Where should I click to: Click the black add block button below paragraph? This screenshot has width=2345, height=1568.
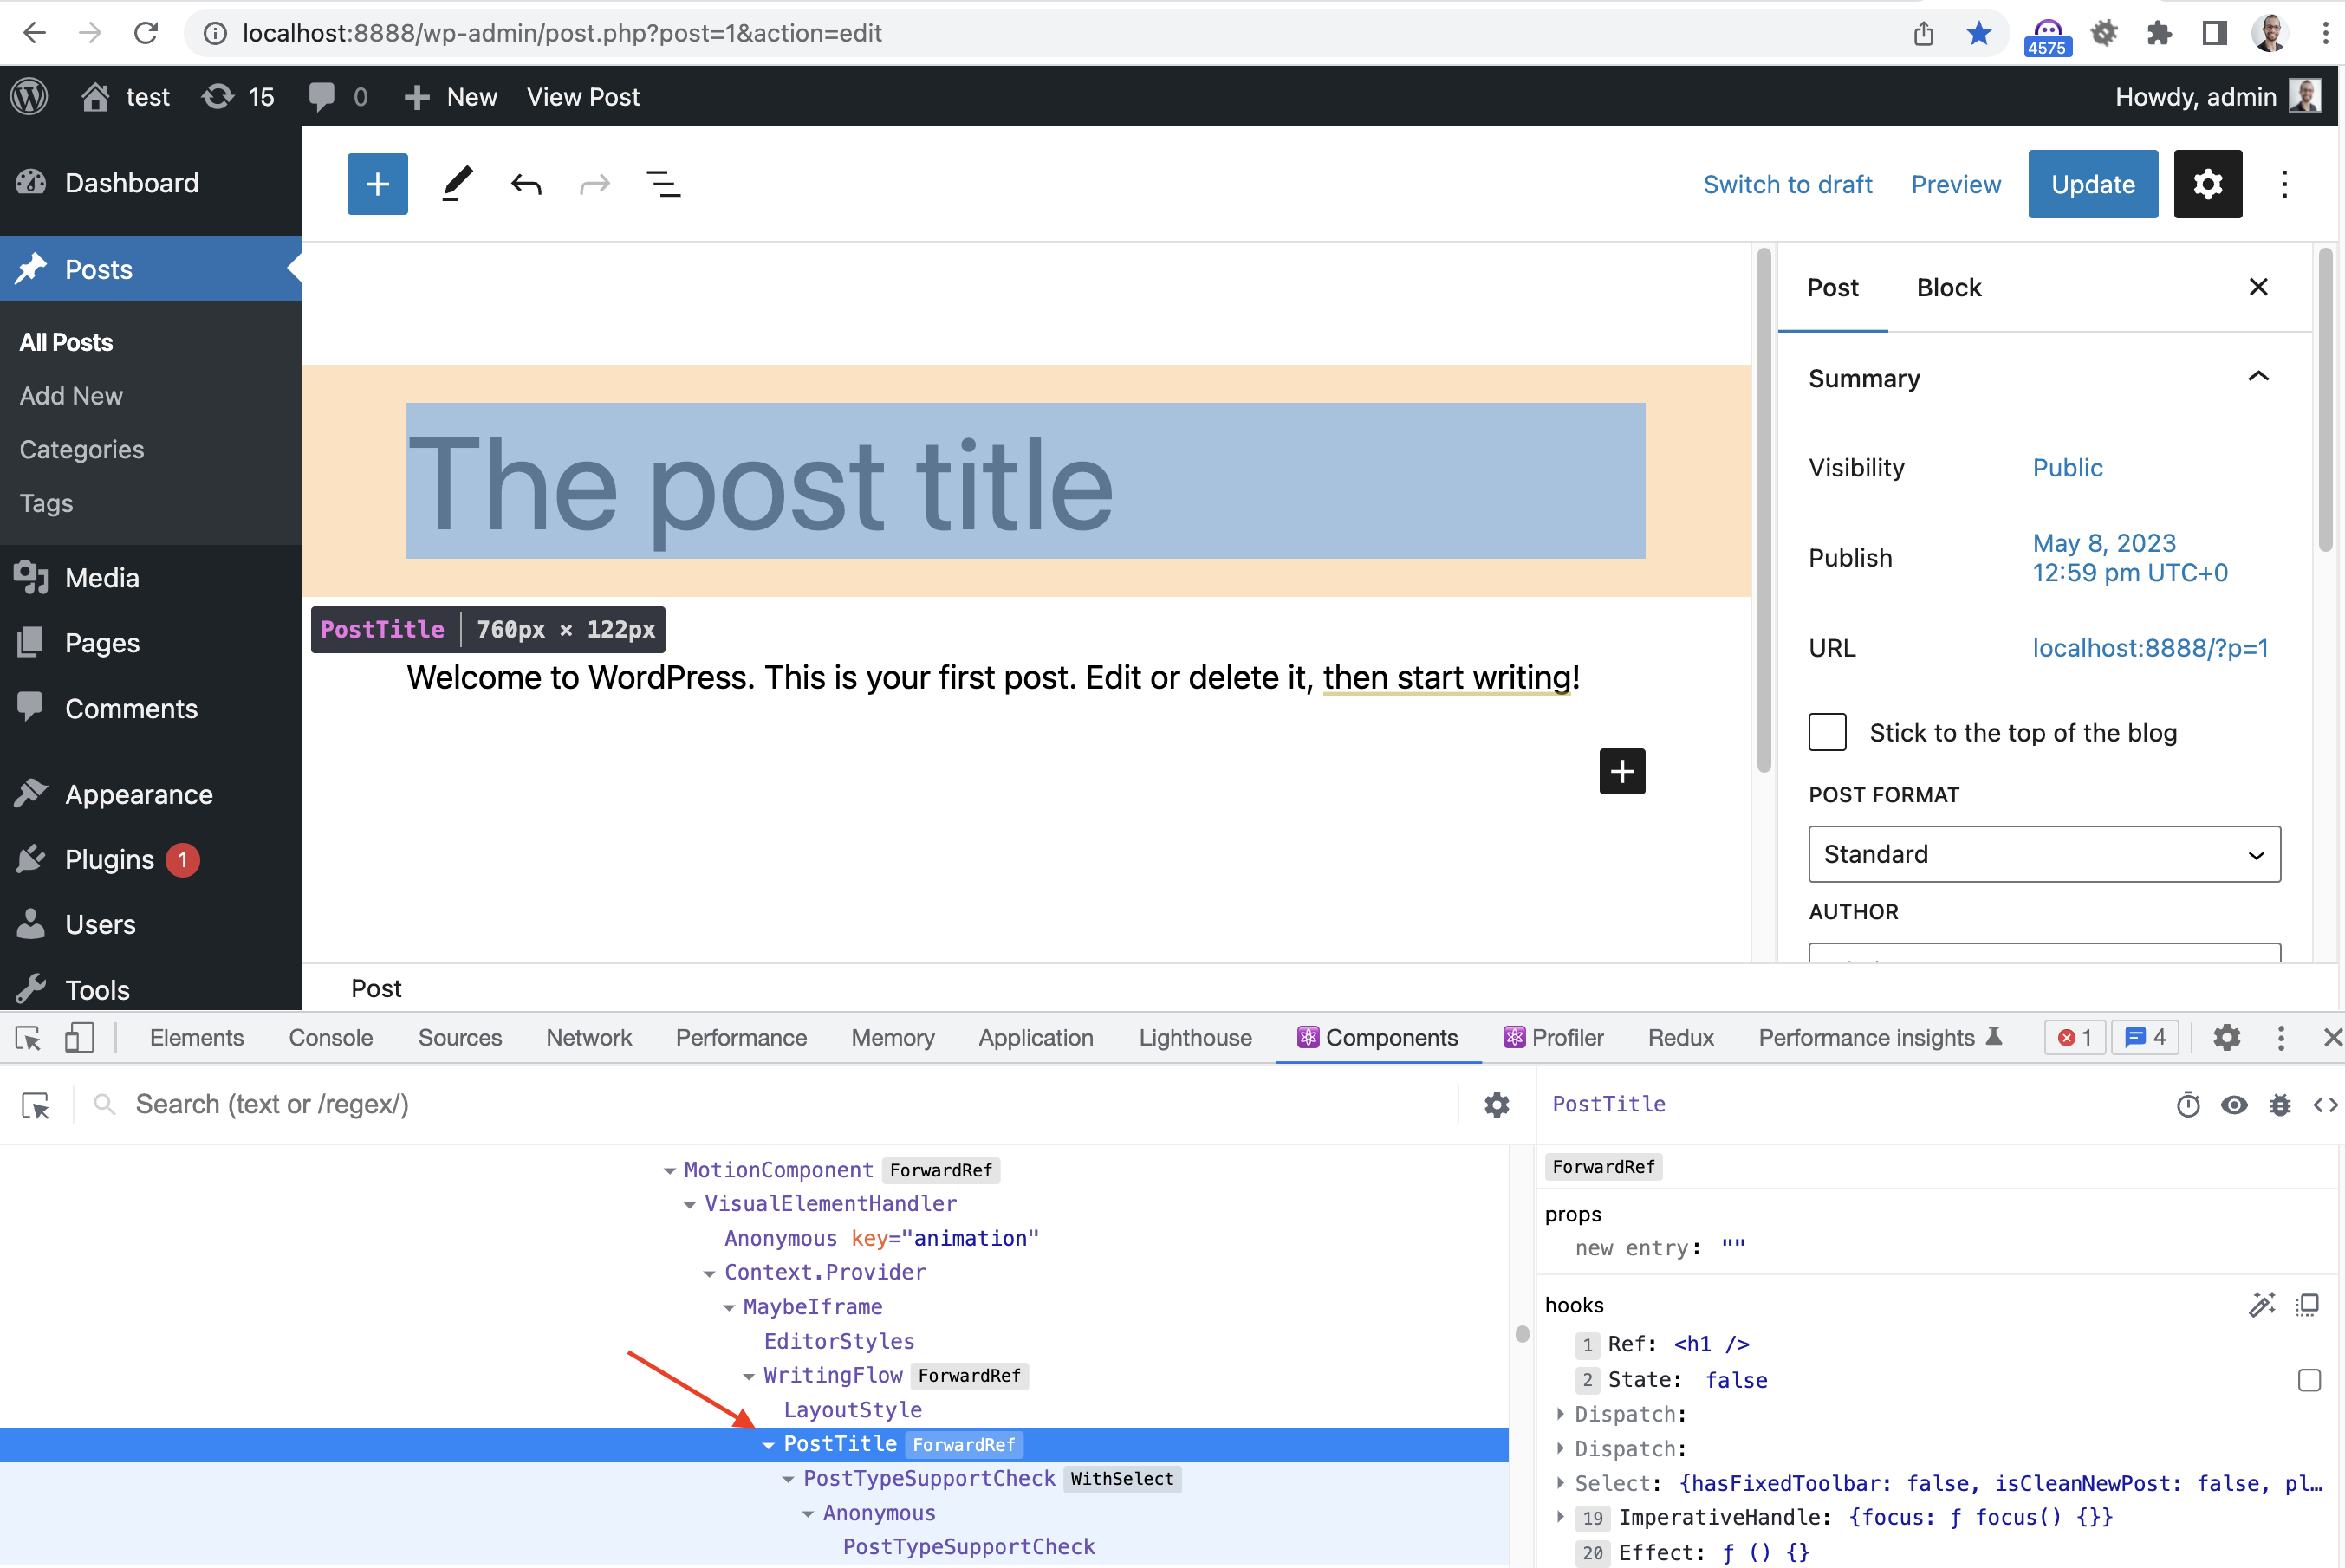click(1621, 771)
